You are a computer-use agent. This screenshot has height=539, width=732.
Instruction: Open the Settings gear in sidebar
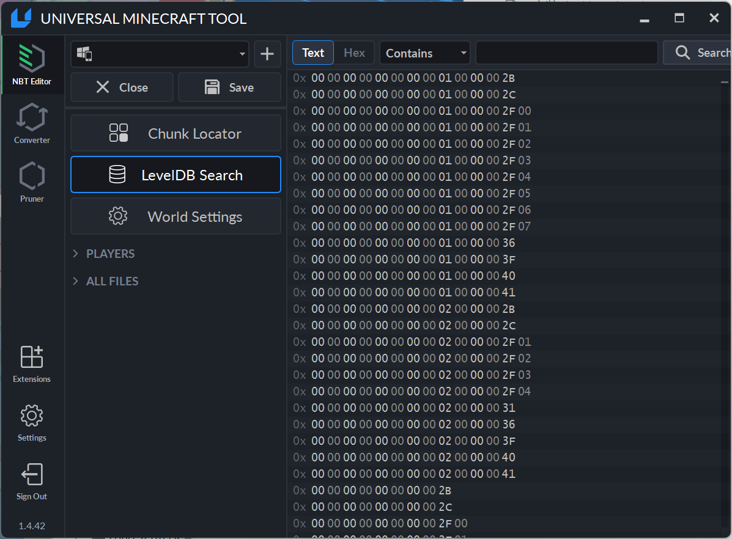[32, 422]
